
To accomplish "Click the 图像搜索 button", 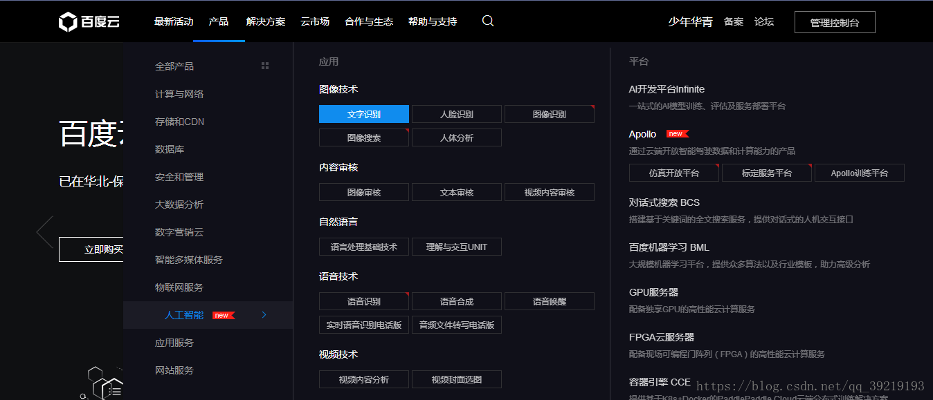I will (364, 137).
